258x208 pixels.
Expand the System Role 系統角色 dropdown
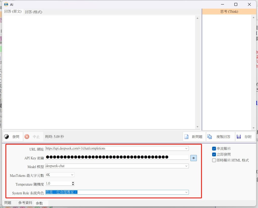pyautogui.click(x=186, y=192)
